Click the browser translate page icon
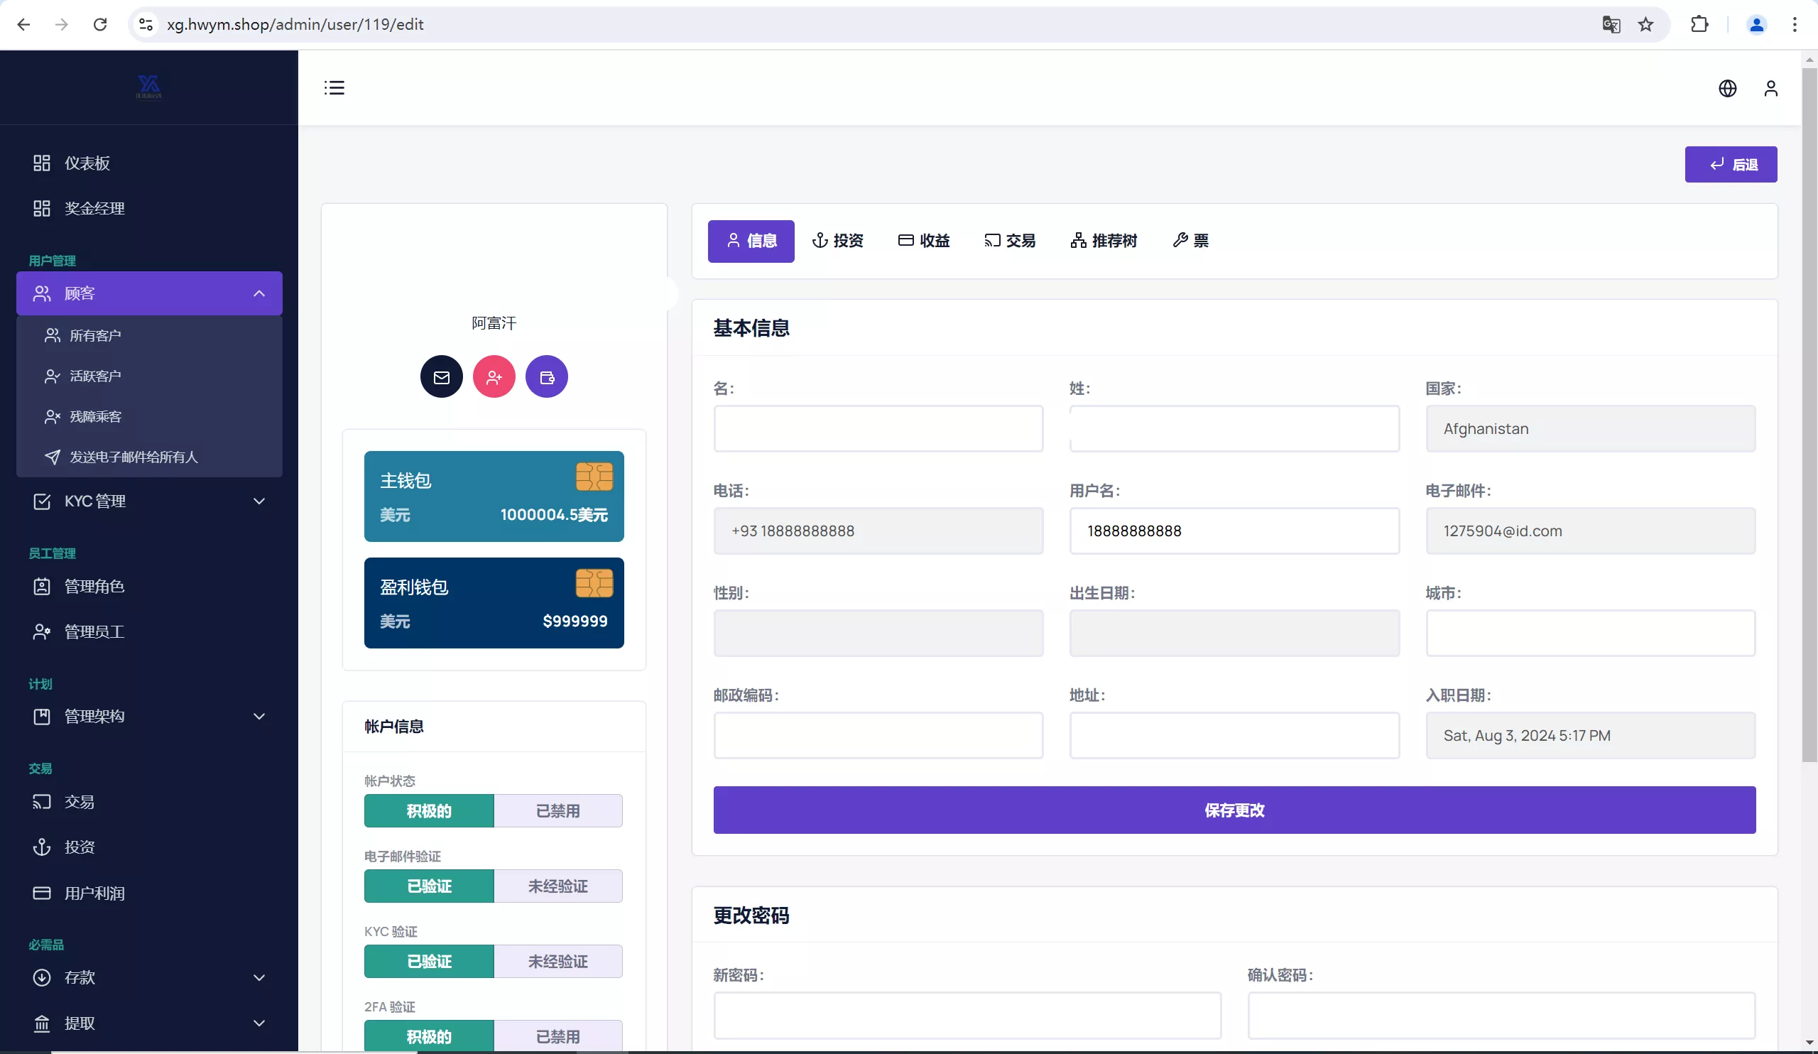 pos(1611,25)
